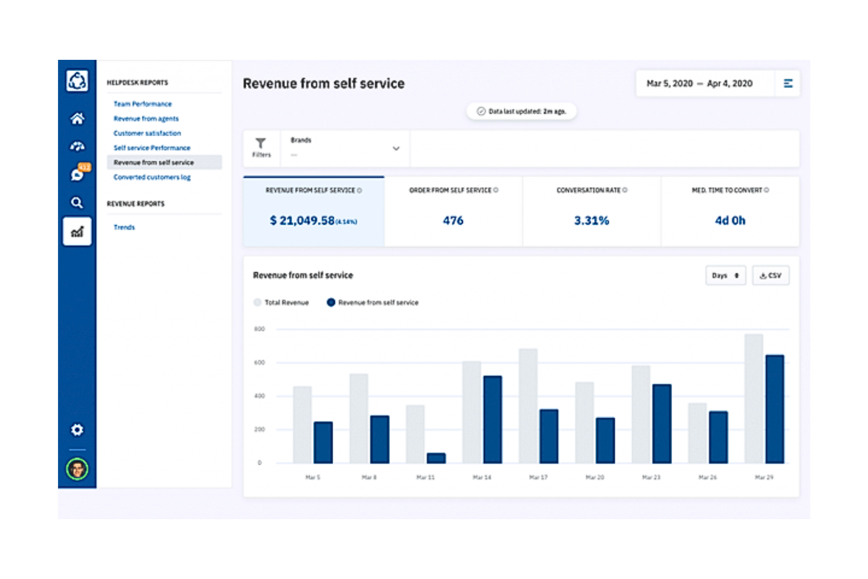Click the Mar 20 axis label
868x579 pixels.
click(x=595, y=478)
